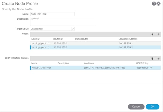This screenshot has height=112, width=163.
Task: Close the Create Node Profile dialog
Action: 158,4
